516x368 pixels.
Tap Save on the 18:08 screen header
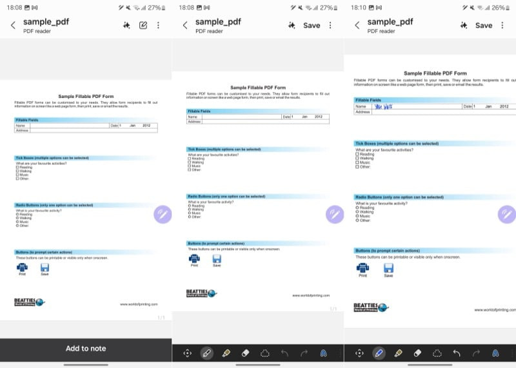click(x=312, y=25)
